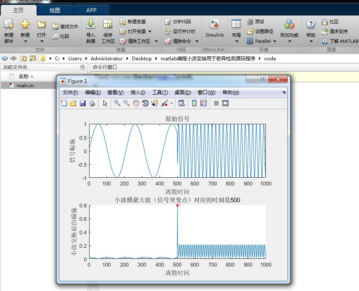
Task: Toggle the Data Cursor tool
Action: (x=155, y=103)
